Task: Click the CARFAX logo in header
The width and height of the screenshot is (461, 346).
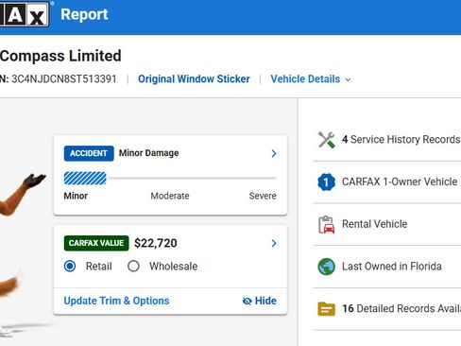Action: (25, 14)
